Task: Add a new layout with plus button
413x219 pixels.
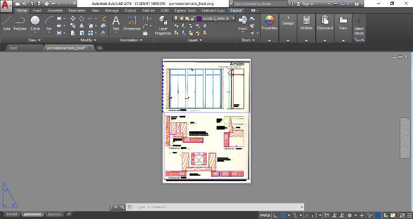Action: [x=69, y=214]
